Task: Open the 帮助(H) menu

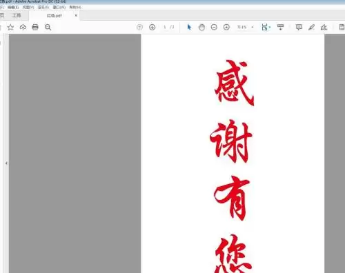Action: [x=75, y=8]
